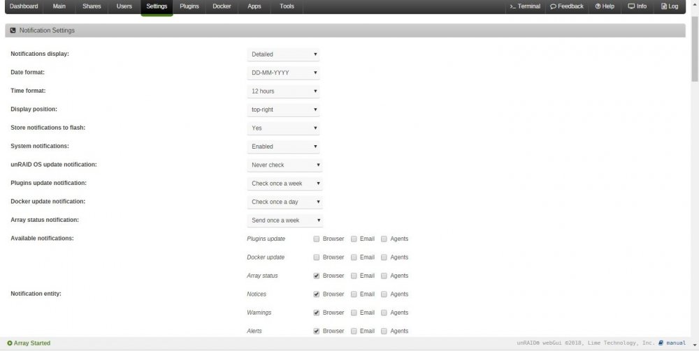Click the Array Started status text
Image resolution: width=699 pixels, height=351 pixels.
tap(32, 343)
